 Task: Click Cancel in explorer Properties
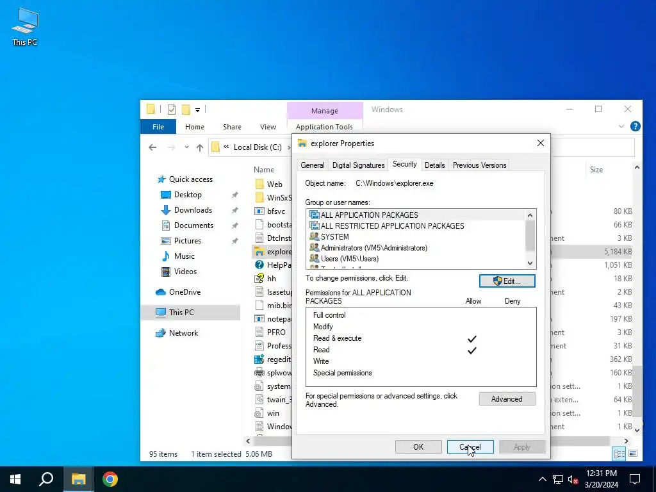[x=470, y=447]
